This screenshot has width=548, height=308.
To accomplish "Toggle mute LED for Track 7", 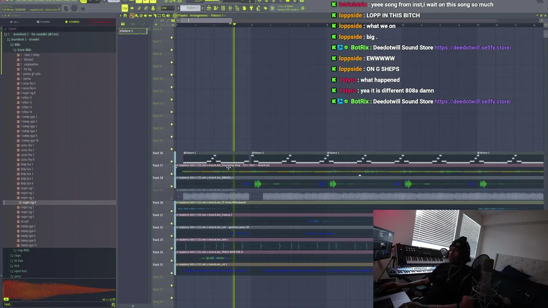I will (172, 50).
